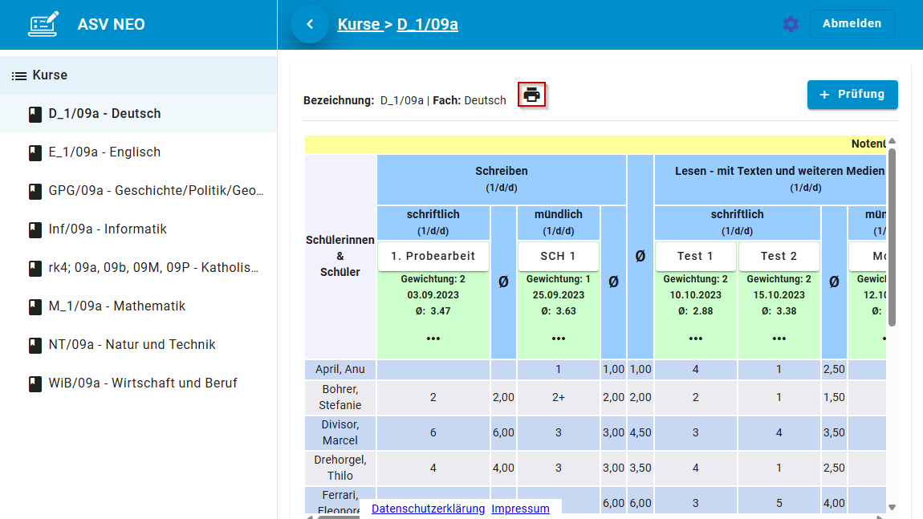Click the course icon beside NT/09a
This screenshot has height=519, width=923.
pos(35,344)
